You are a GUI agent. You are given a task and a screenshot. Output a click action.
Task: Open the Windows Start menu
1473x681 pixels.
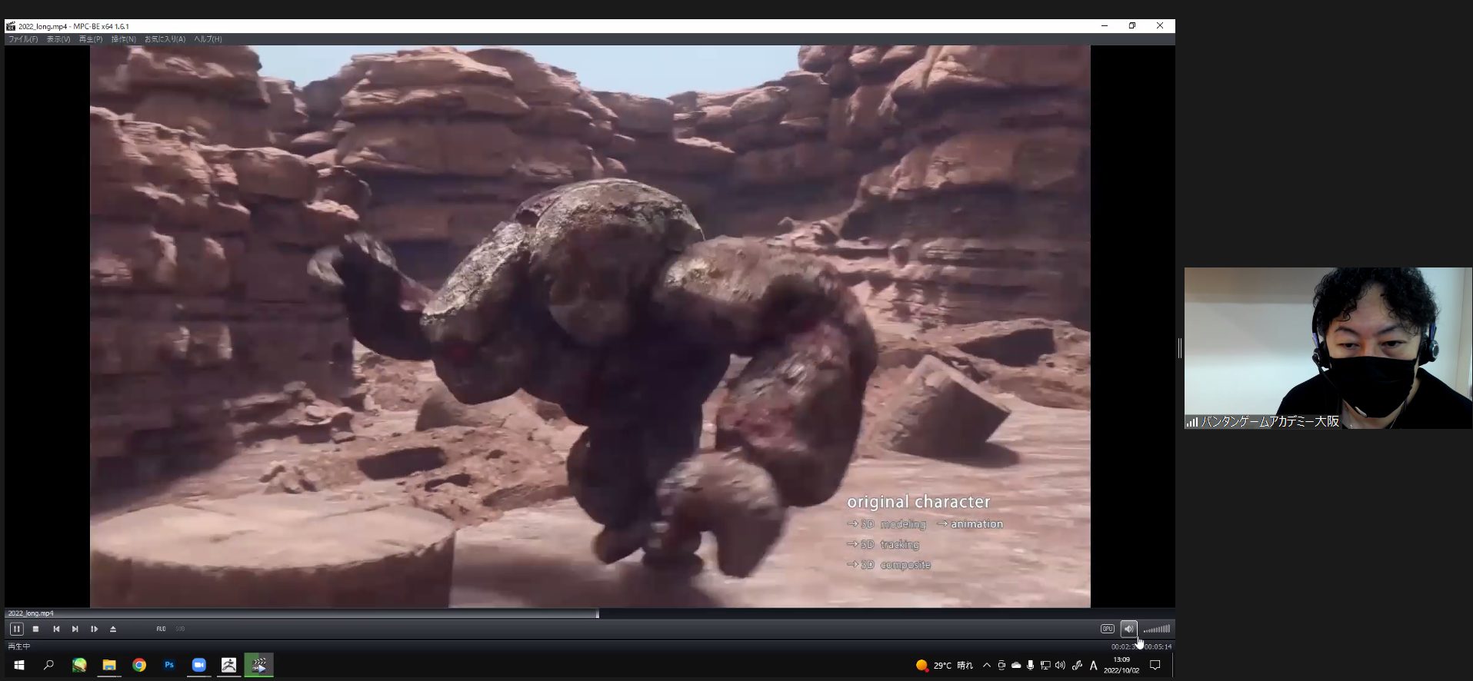pyautogui.click(x=19, y=665)
